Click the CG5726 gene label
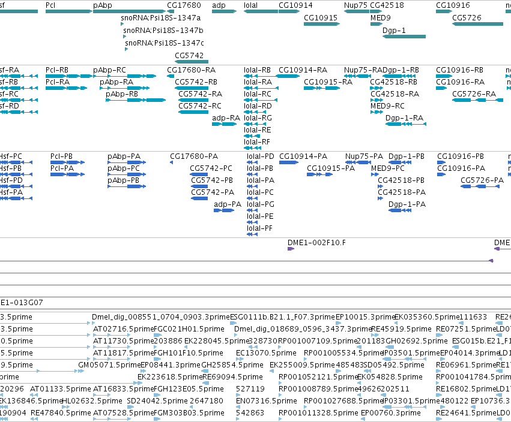Viewport: 511px width, 422px height. [467, 17]
